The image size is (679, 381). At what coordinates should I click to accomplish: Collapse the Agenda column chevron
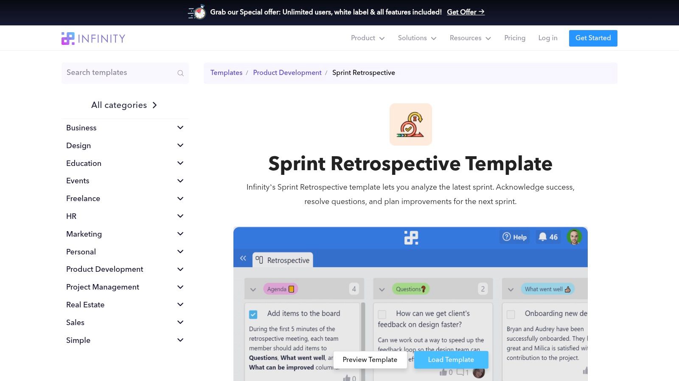click(253, 290)
